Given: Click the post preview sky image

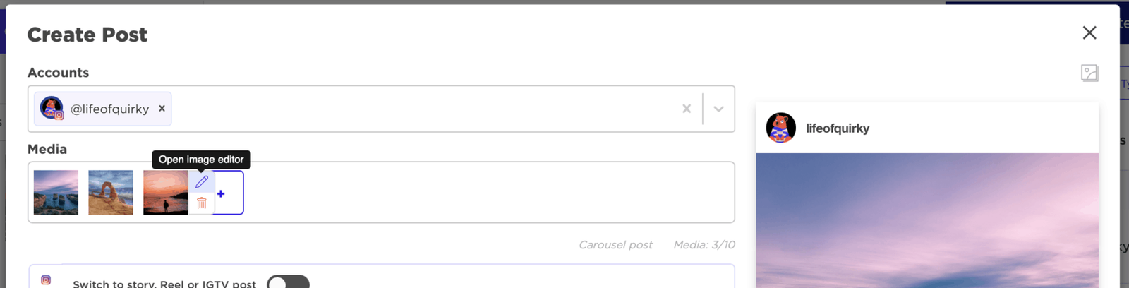Looking at the screenshot, I should [927, 220].
